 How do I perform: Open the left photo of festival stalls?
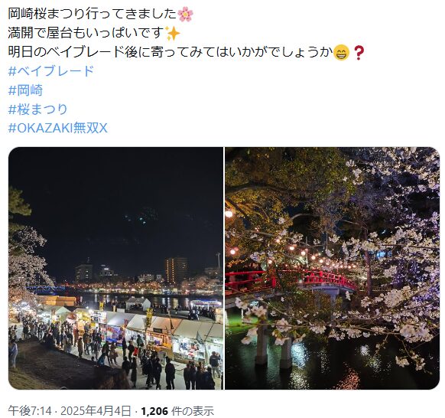click(115, 268)
